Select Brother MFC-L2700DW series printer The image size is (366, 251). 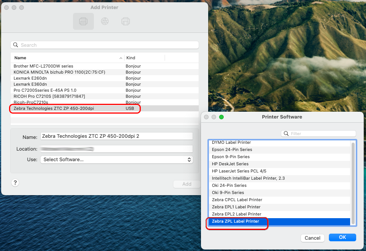click(x=104, y=66)
